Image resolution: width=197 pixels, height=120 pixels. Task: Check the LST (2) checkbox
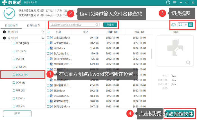pyautogui.click(x=14, y=59)
